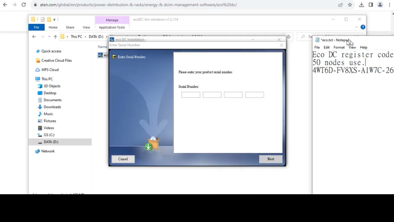The height and width of the screenshot is (222, 394).
Task: Switch to the View ribbon tab in Explorer
Action: tap(86, 27)
